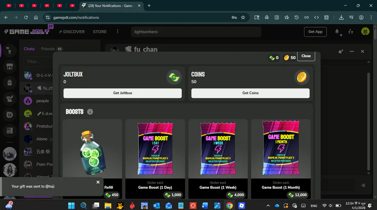Reload the page

click(26, 17)
